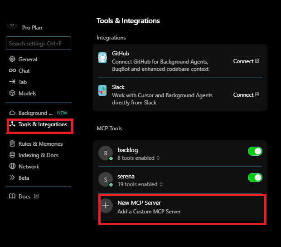The width and height of the screenshot is (281, 247).
Task: Connect the GitHub integration
Action: point(246,61)
